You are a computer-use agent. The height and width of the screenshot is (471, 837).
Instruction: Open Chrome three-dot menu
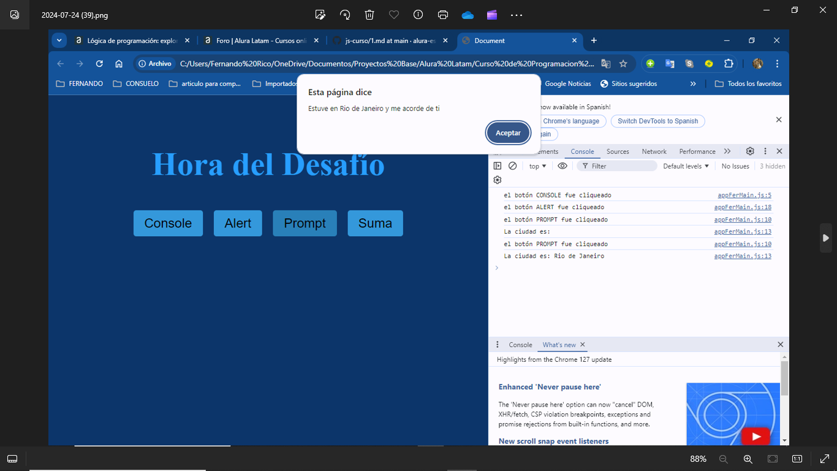777,64
